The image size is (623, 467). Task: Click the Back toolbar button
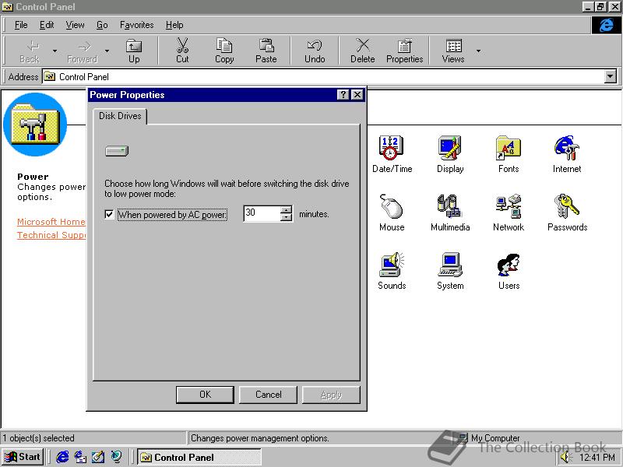click(30, 51)
